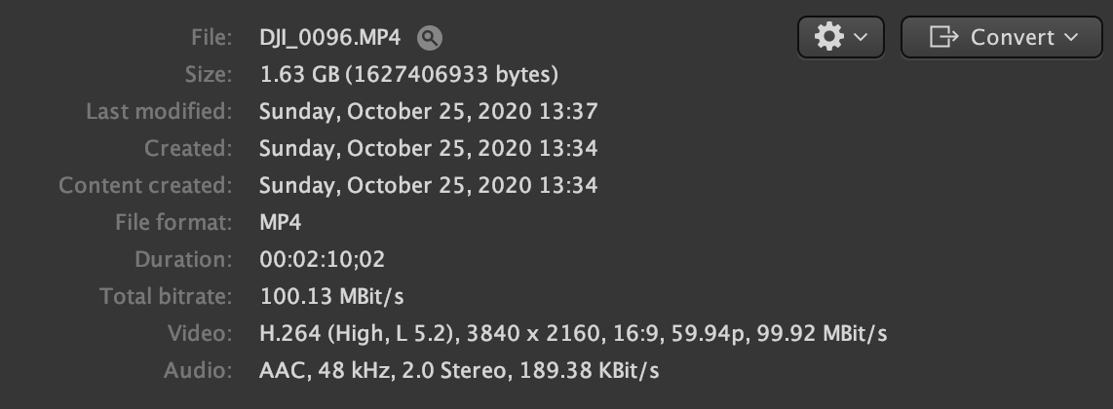Viewport: 1113px width, 409px height.
Task: Click the duration value 00:02:10;02
Action: click(x=323, y=259)
